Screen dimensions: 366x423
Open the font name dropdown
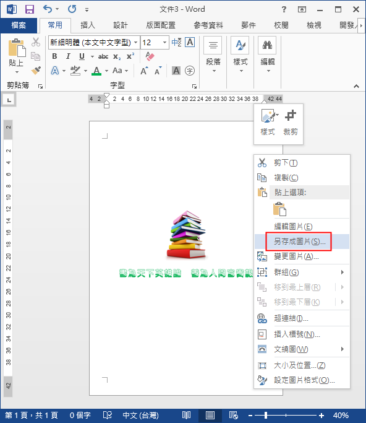pos(136,42)
